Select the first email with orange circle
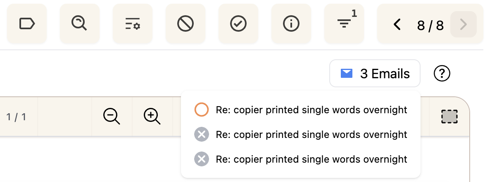 click(311, 110)
